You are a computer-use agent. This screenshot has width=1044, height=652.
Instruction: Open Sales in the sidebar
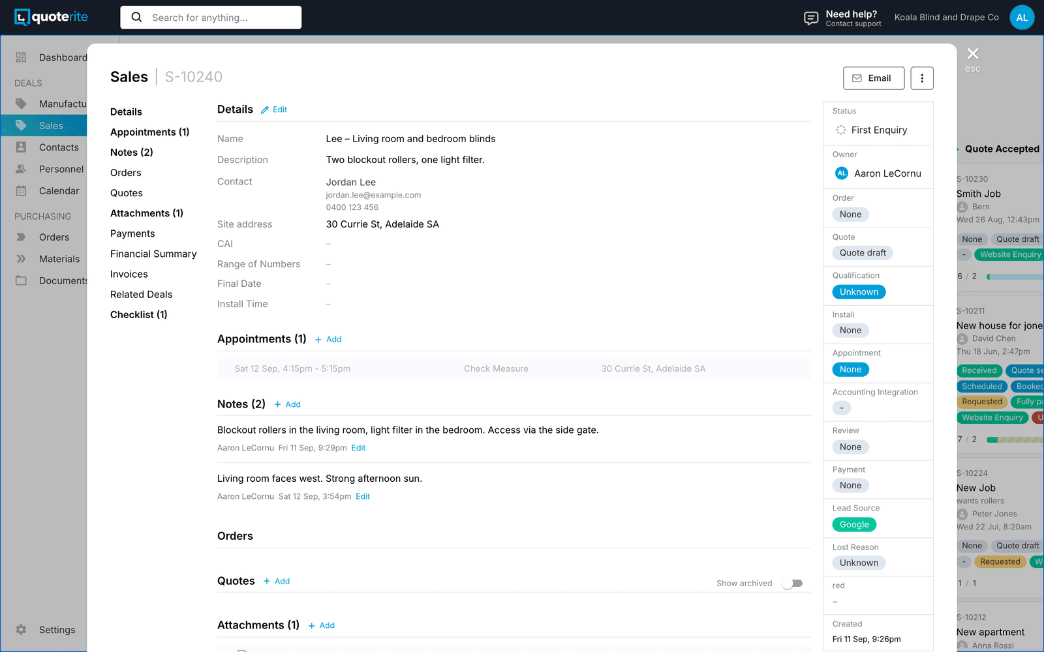tap(44, 126)
